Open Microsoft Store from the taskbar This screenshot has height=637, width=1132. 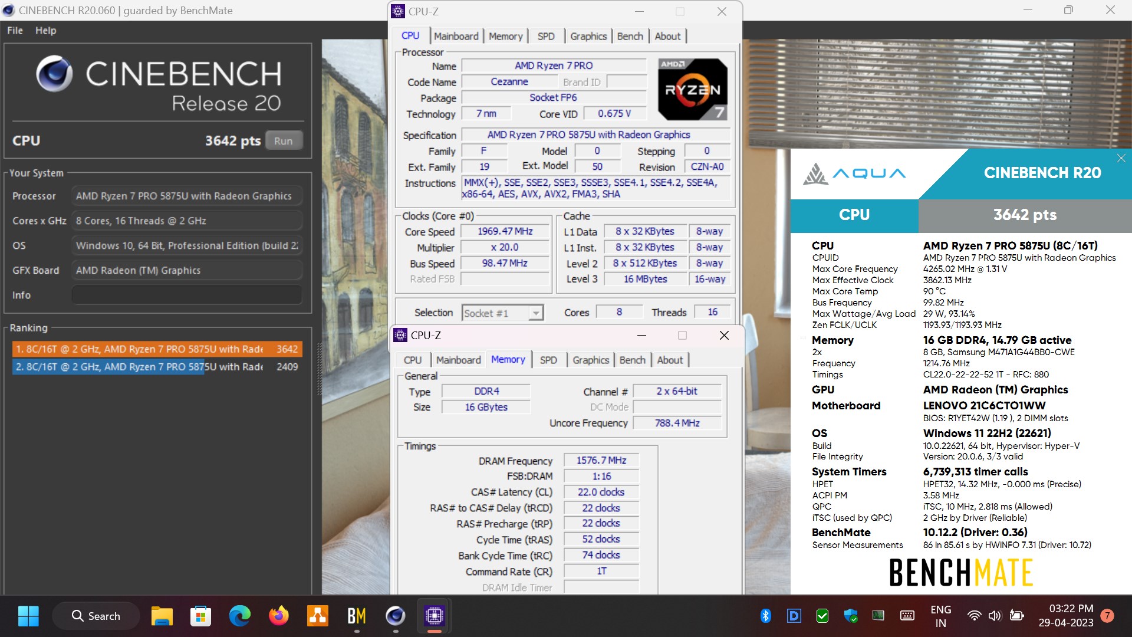pyautogui.click(x=200, y=616)
